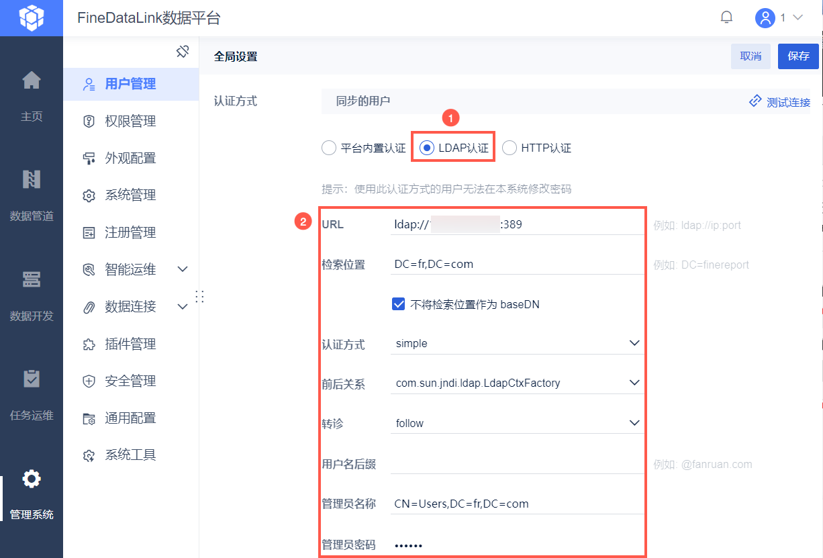Viewport: 823px width, 558px height.
Task: Click the URL input field
Action: 517,225
